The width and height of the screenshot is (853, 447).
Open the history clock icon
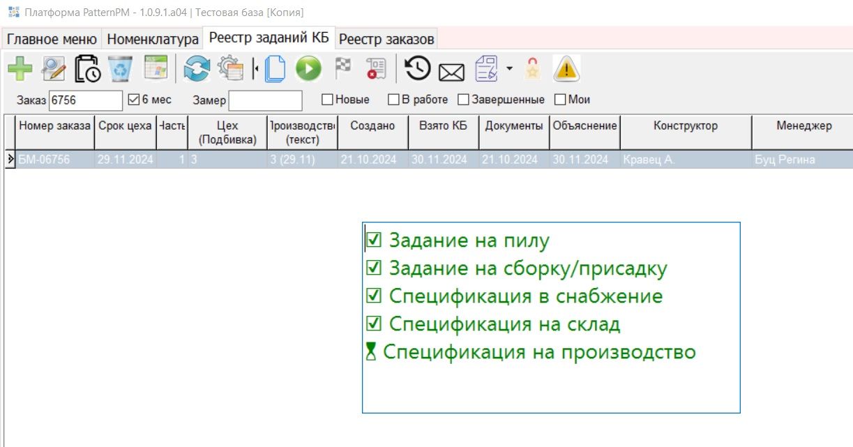[417, 69]
